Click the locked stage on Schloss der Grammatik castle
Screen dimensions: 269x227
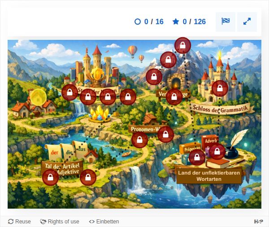point(220,88)
